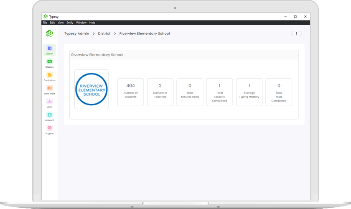This screenshot has width=351, height=209.
Task: Open the View menu
Action: coord(61,23)
